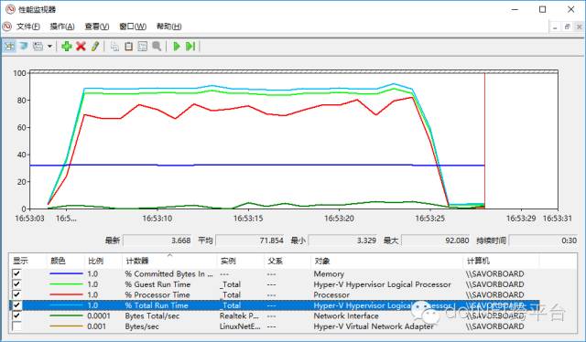Click the 'LinuxNetE...' instance cell
Viewport: 586px width, 342px height.
click(240, 326)
